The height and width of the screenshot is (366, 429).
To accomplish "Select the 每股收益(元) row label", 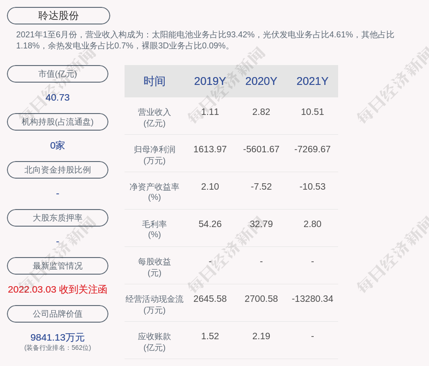I will click(x=155, y=267).
